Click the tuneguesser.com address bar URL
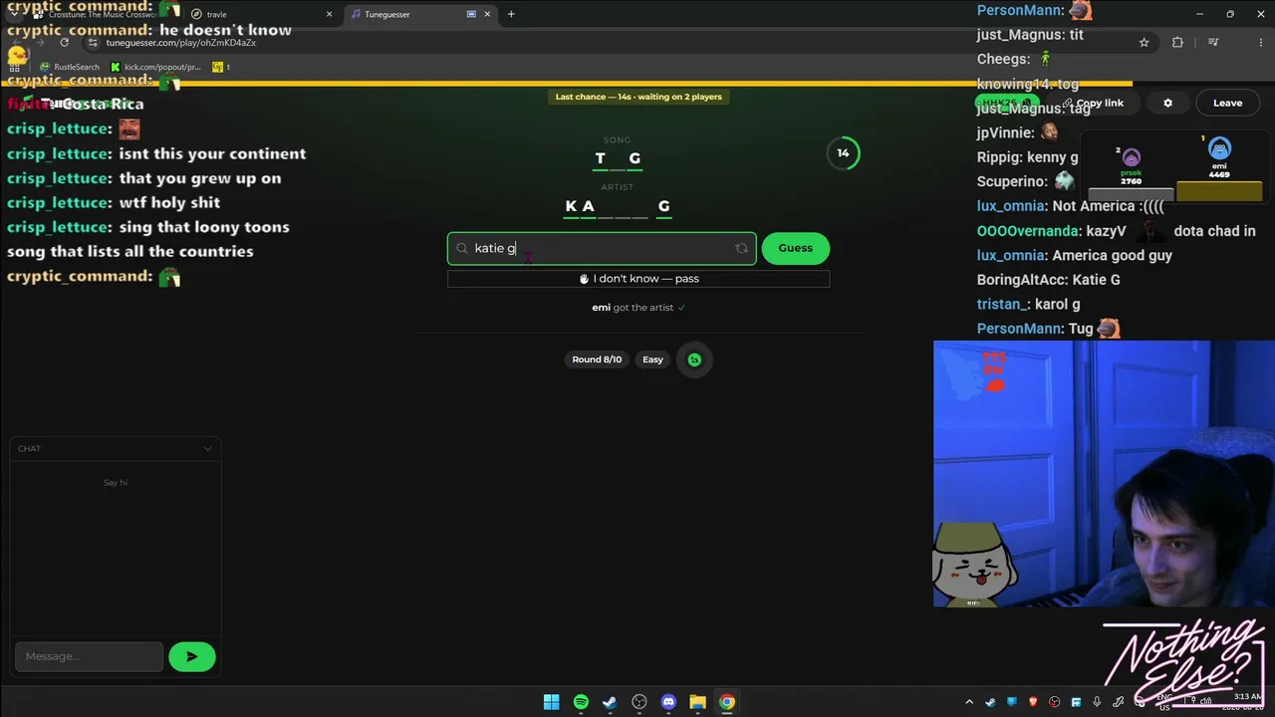Screen dimensions: 1275x717 181,43
